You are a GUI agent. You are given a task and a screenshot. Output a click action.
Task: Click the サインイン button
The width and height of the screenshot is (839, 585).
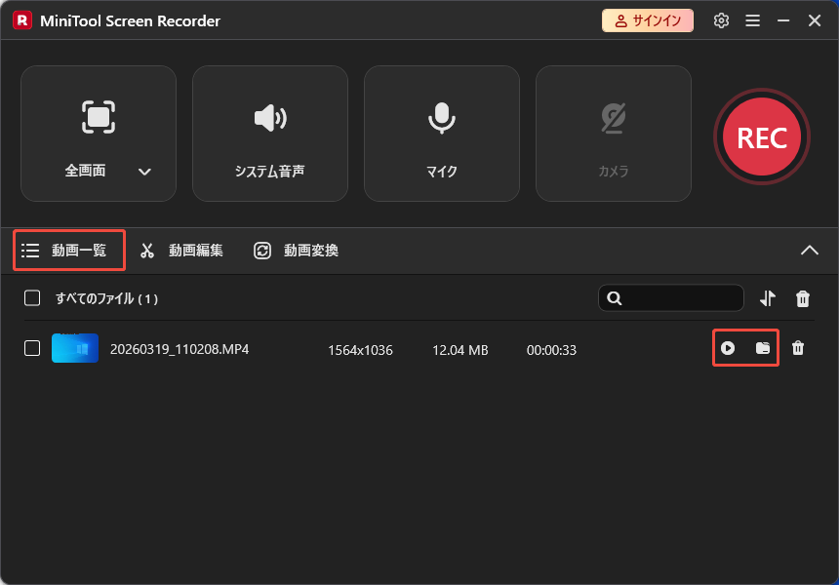(648, 19)
